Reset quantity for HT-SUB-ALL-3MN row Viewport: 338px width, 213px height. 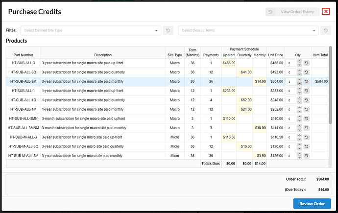[x=306, y=118]
